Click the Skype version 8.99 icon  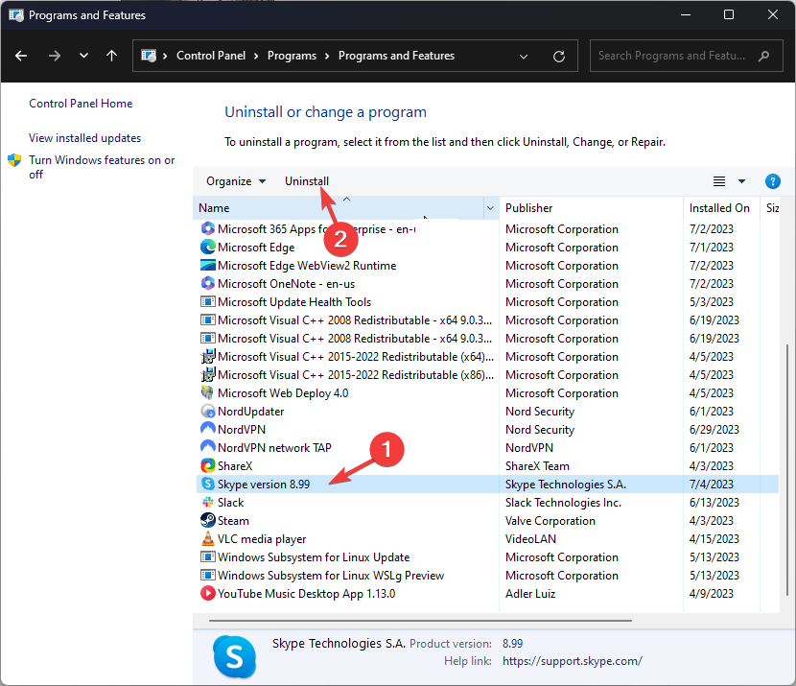pyautogui.click(x=207, y=484)
